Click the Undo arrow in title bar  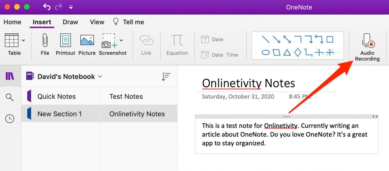tap(47, 7)
